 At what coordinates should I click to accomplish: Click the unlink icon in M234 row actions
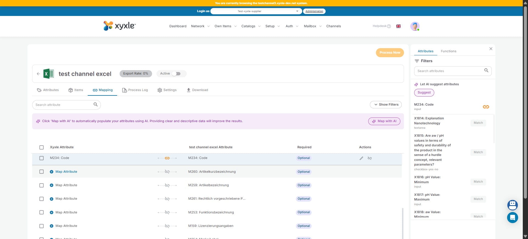click(x=370, y=158)
